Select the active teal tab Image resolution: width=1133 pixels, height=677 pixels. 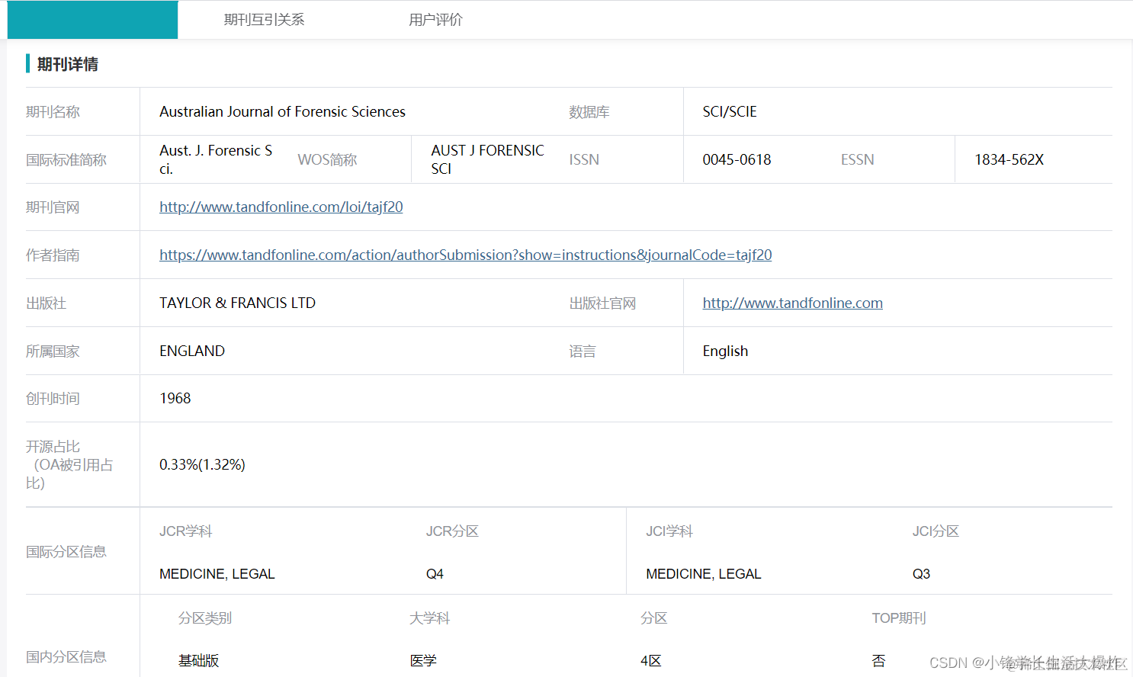(92, 20)
